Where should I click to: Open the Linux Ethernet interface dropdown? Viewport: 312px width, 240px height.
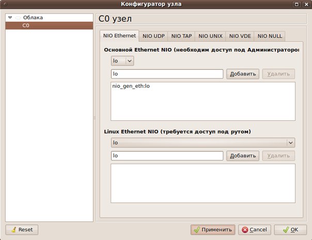coord(203,143)
